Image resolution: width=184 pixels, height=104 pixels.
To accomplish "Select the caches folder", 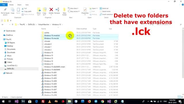I will pyautogui.click(x=80, y=33).
